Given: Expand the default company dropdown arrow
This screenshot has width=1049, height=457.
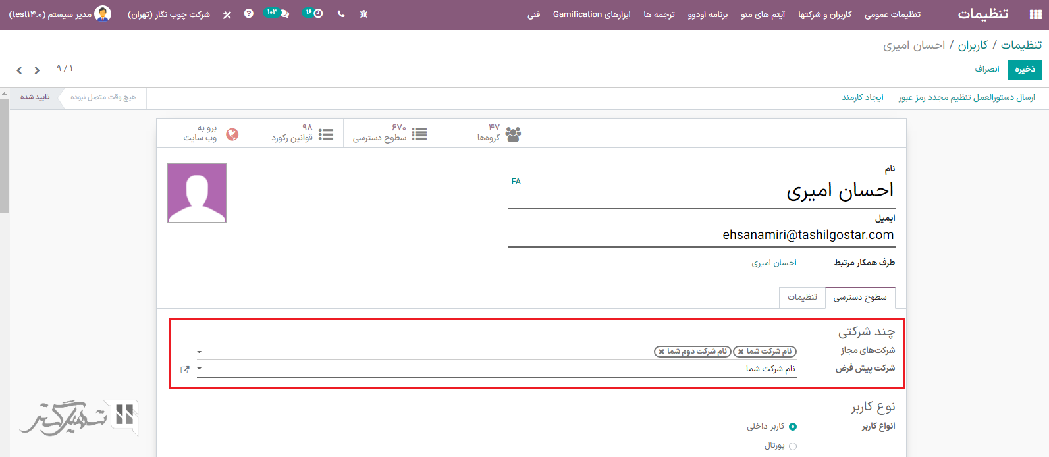Looking at the screenshot, I should click(x=200, y=369).
